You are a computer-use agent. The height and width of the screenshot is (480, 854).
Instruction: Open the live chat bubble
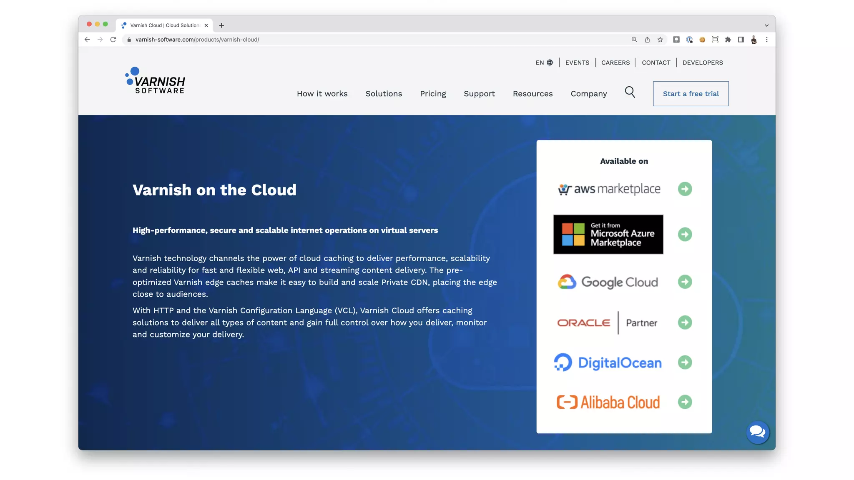[x=757, y=432]
